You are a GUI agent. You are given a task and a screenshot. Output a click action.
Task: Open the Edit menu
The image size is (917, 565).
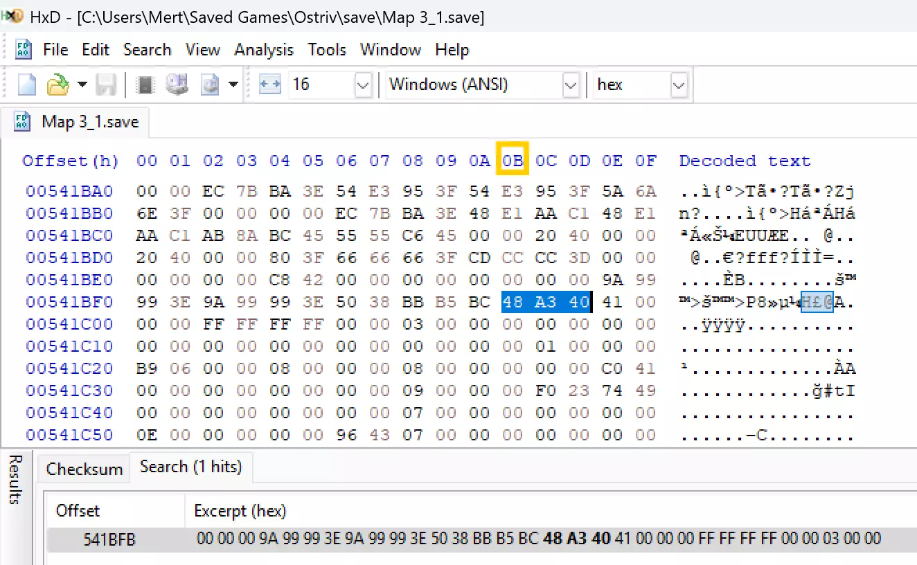(x=96, y=50)
